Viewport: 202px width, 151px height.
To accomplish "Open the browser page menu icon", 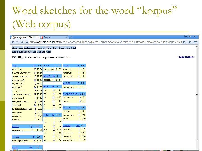I will click(189, 42).
